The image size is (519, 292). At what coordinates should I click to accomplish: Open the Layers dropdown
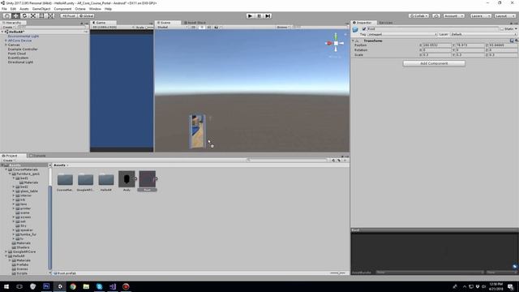tap(481, 16)
